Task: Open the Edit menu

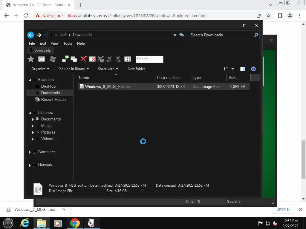Action: tap(43, 44)
